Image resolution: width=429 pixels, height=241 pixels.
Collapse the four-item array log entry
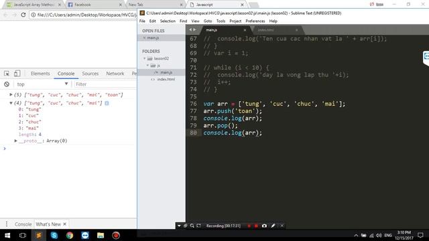tap(11, 103)
